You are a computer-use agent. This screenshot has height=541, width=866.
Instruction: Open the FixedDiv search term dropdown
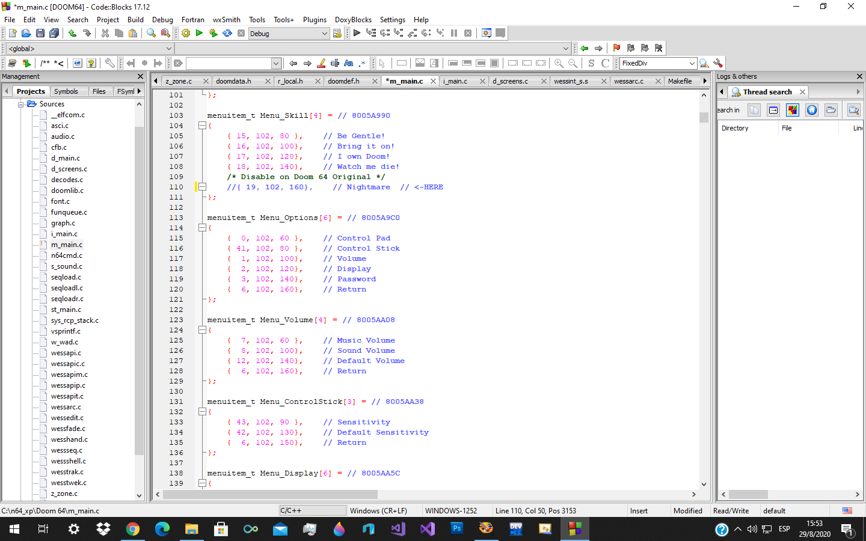[x=692, y=63]
